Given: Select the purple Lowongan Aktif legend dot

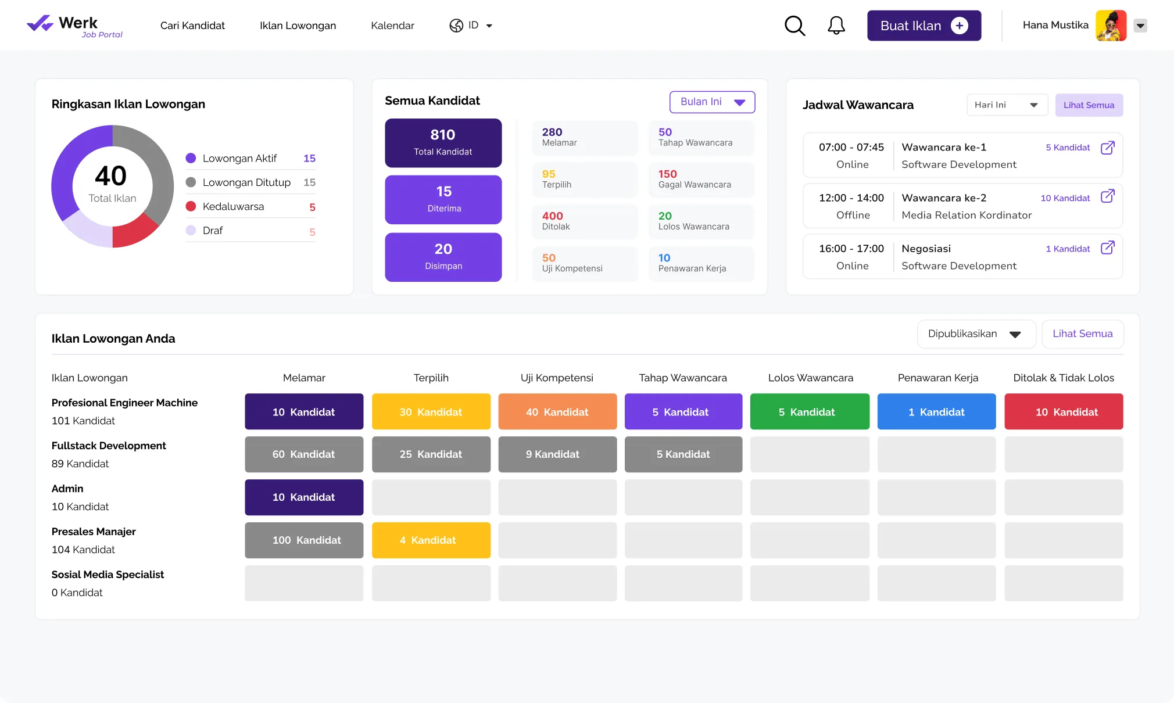Looking at the screenshot, I should [191, 158].
